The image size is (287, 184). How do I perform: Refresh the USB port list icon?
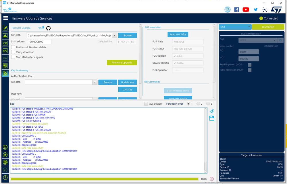[x=280, y=40]
